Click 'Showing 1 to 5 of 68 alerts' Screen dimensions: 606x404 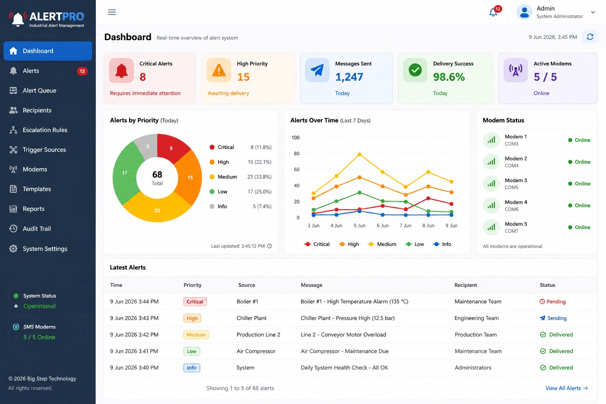(x=240, y=389)
